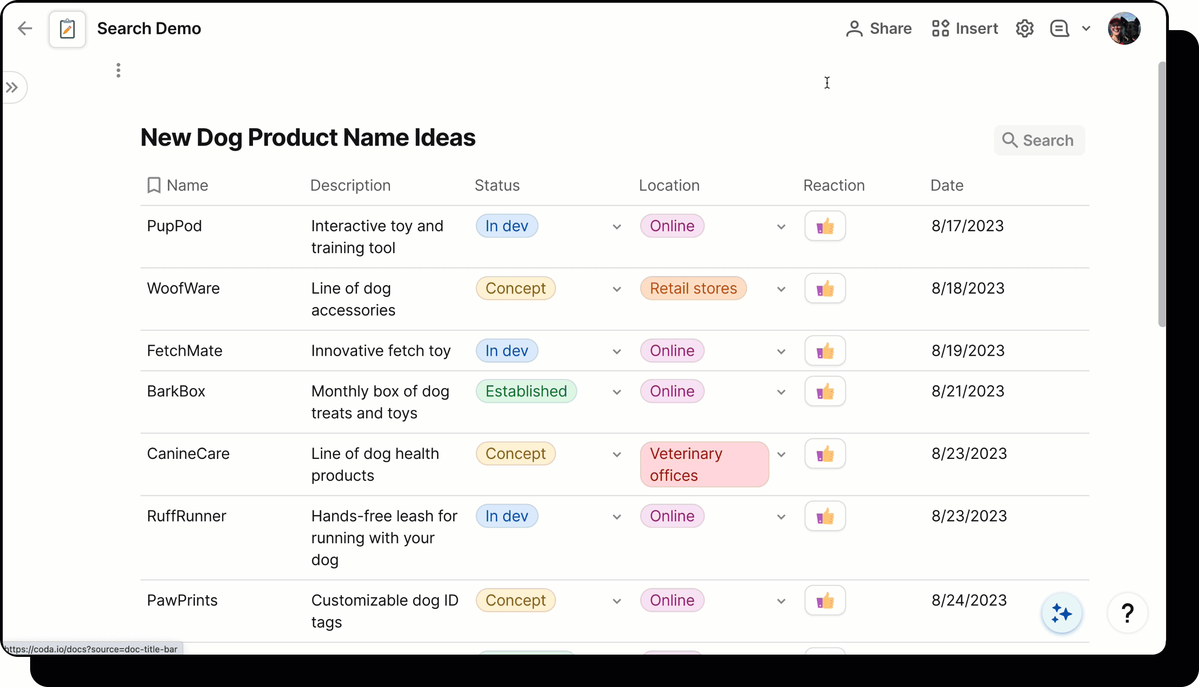Click the vertical scrollbar
This screenshot has height=687, width=1199.
1162,194
